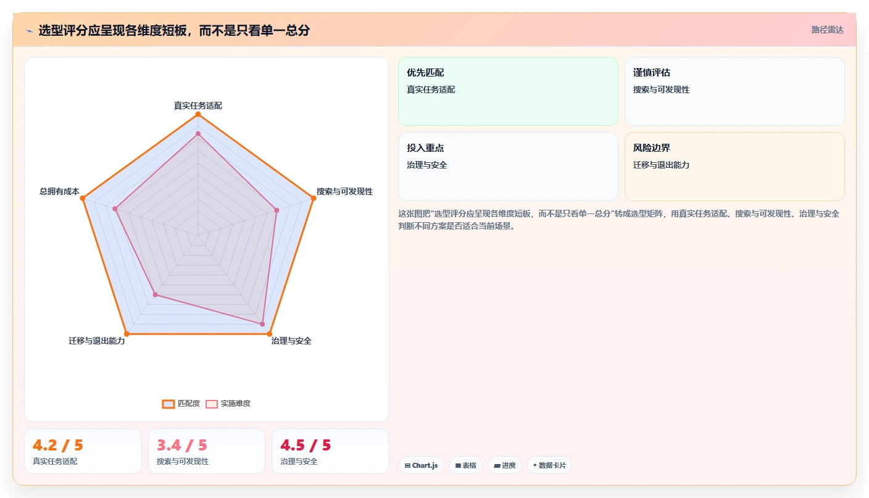
Task: Click pink 实施难度 point on 总拥有成本 axis
Action: 115,209
